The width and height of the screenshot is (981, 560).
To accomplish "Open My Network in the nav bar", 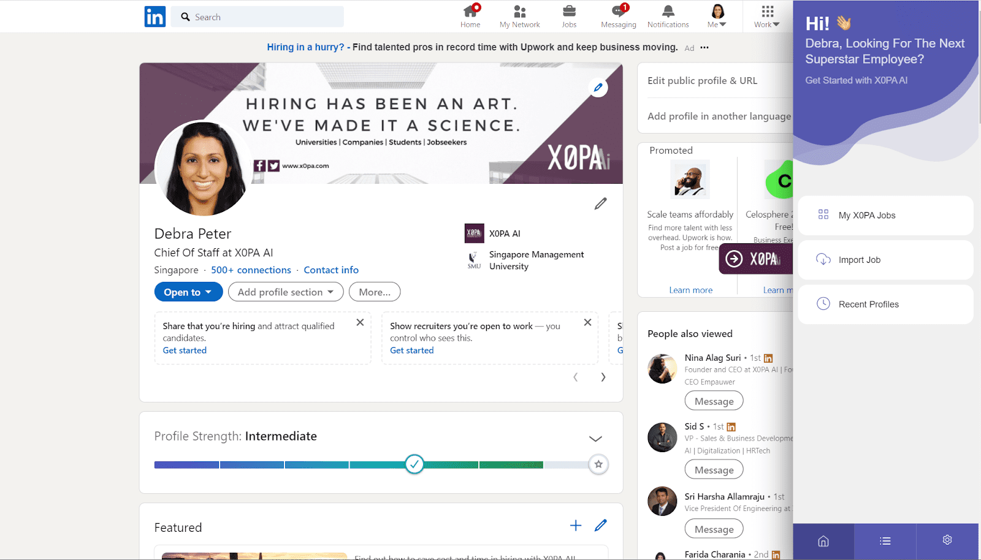I will click(519, 17).
